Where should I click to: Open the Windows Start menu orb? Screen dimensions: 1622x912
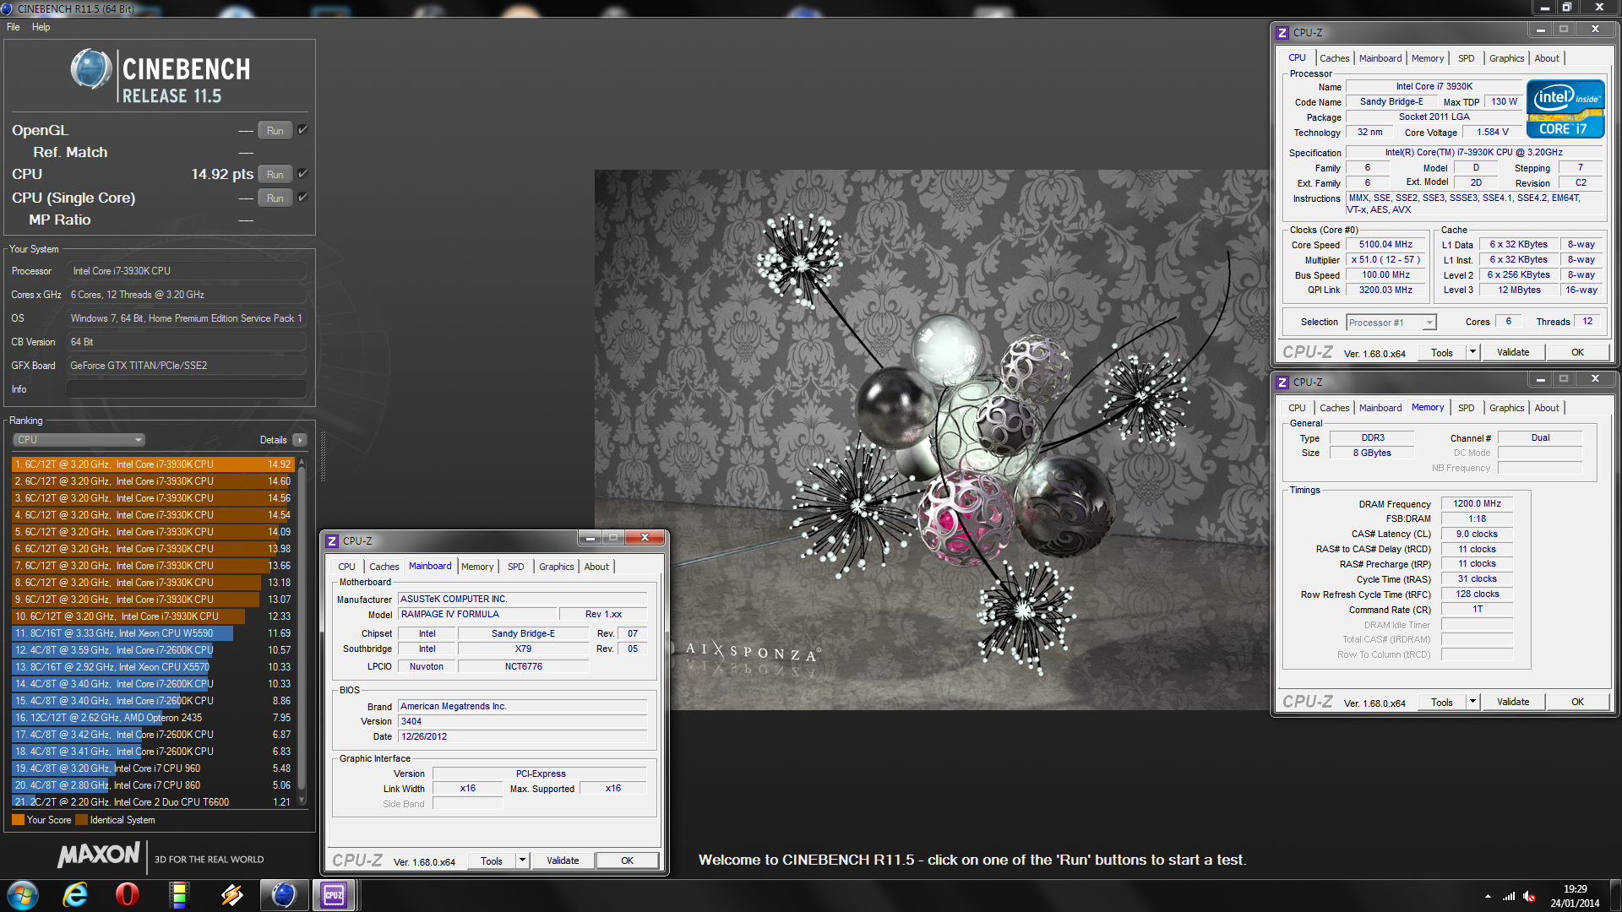click(23, 895)
